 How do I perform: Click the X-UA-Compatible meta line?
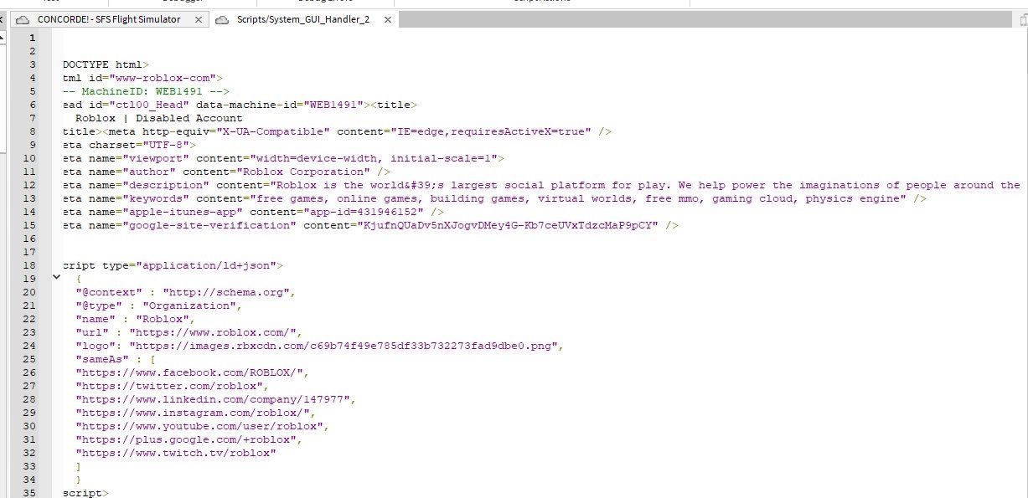coord(337,131)
